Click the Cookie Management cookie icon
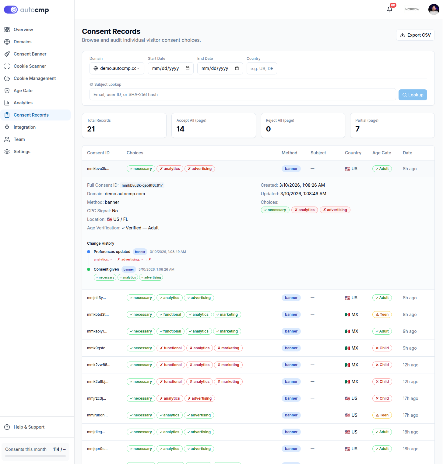This screenshot has width=443, height=464. pos(7,78)
